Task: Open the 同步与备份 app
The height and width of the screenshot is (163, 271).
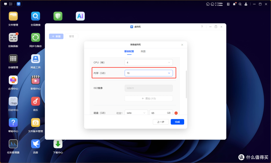Action: point(35,37)
